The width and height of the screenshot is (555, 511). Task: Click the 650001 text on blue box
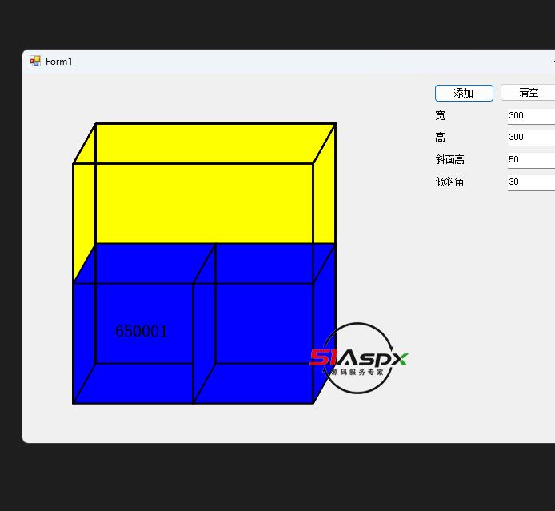point(142,331)
